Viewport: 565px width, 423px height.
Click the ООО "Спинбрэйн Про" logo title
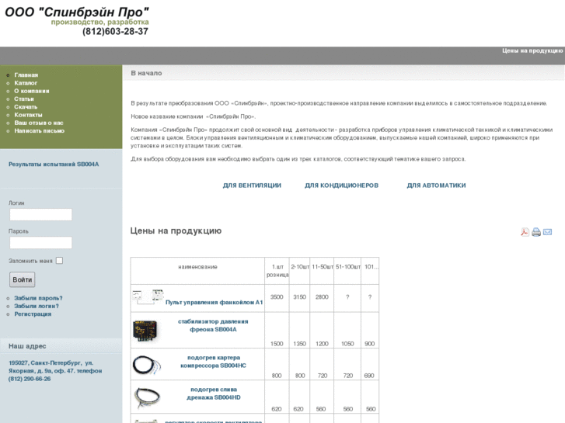tap(77, 12)
